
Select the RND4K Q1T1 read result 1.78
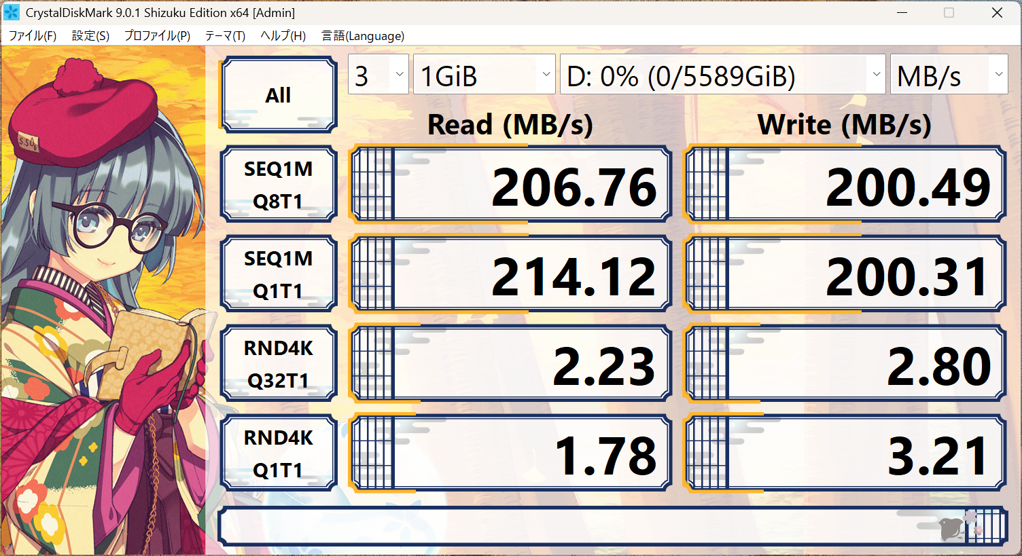(510, 453)
